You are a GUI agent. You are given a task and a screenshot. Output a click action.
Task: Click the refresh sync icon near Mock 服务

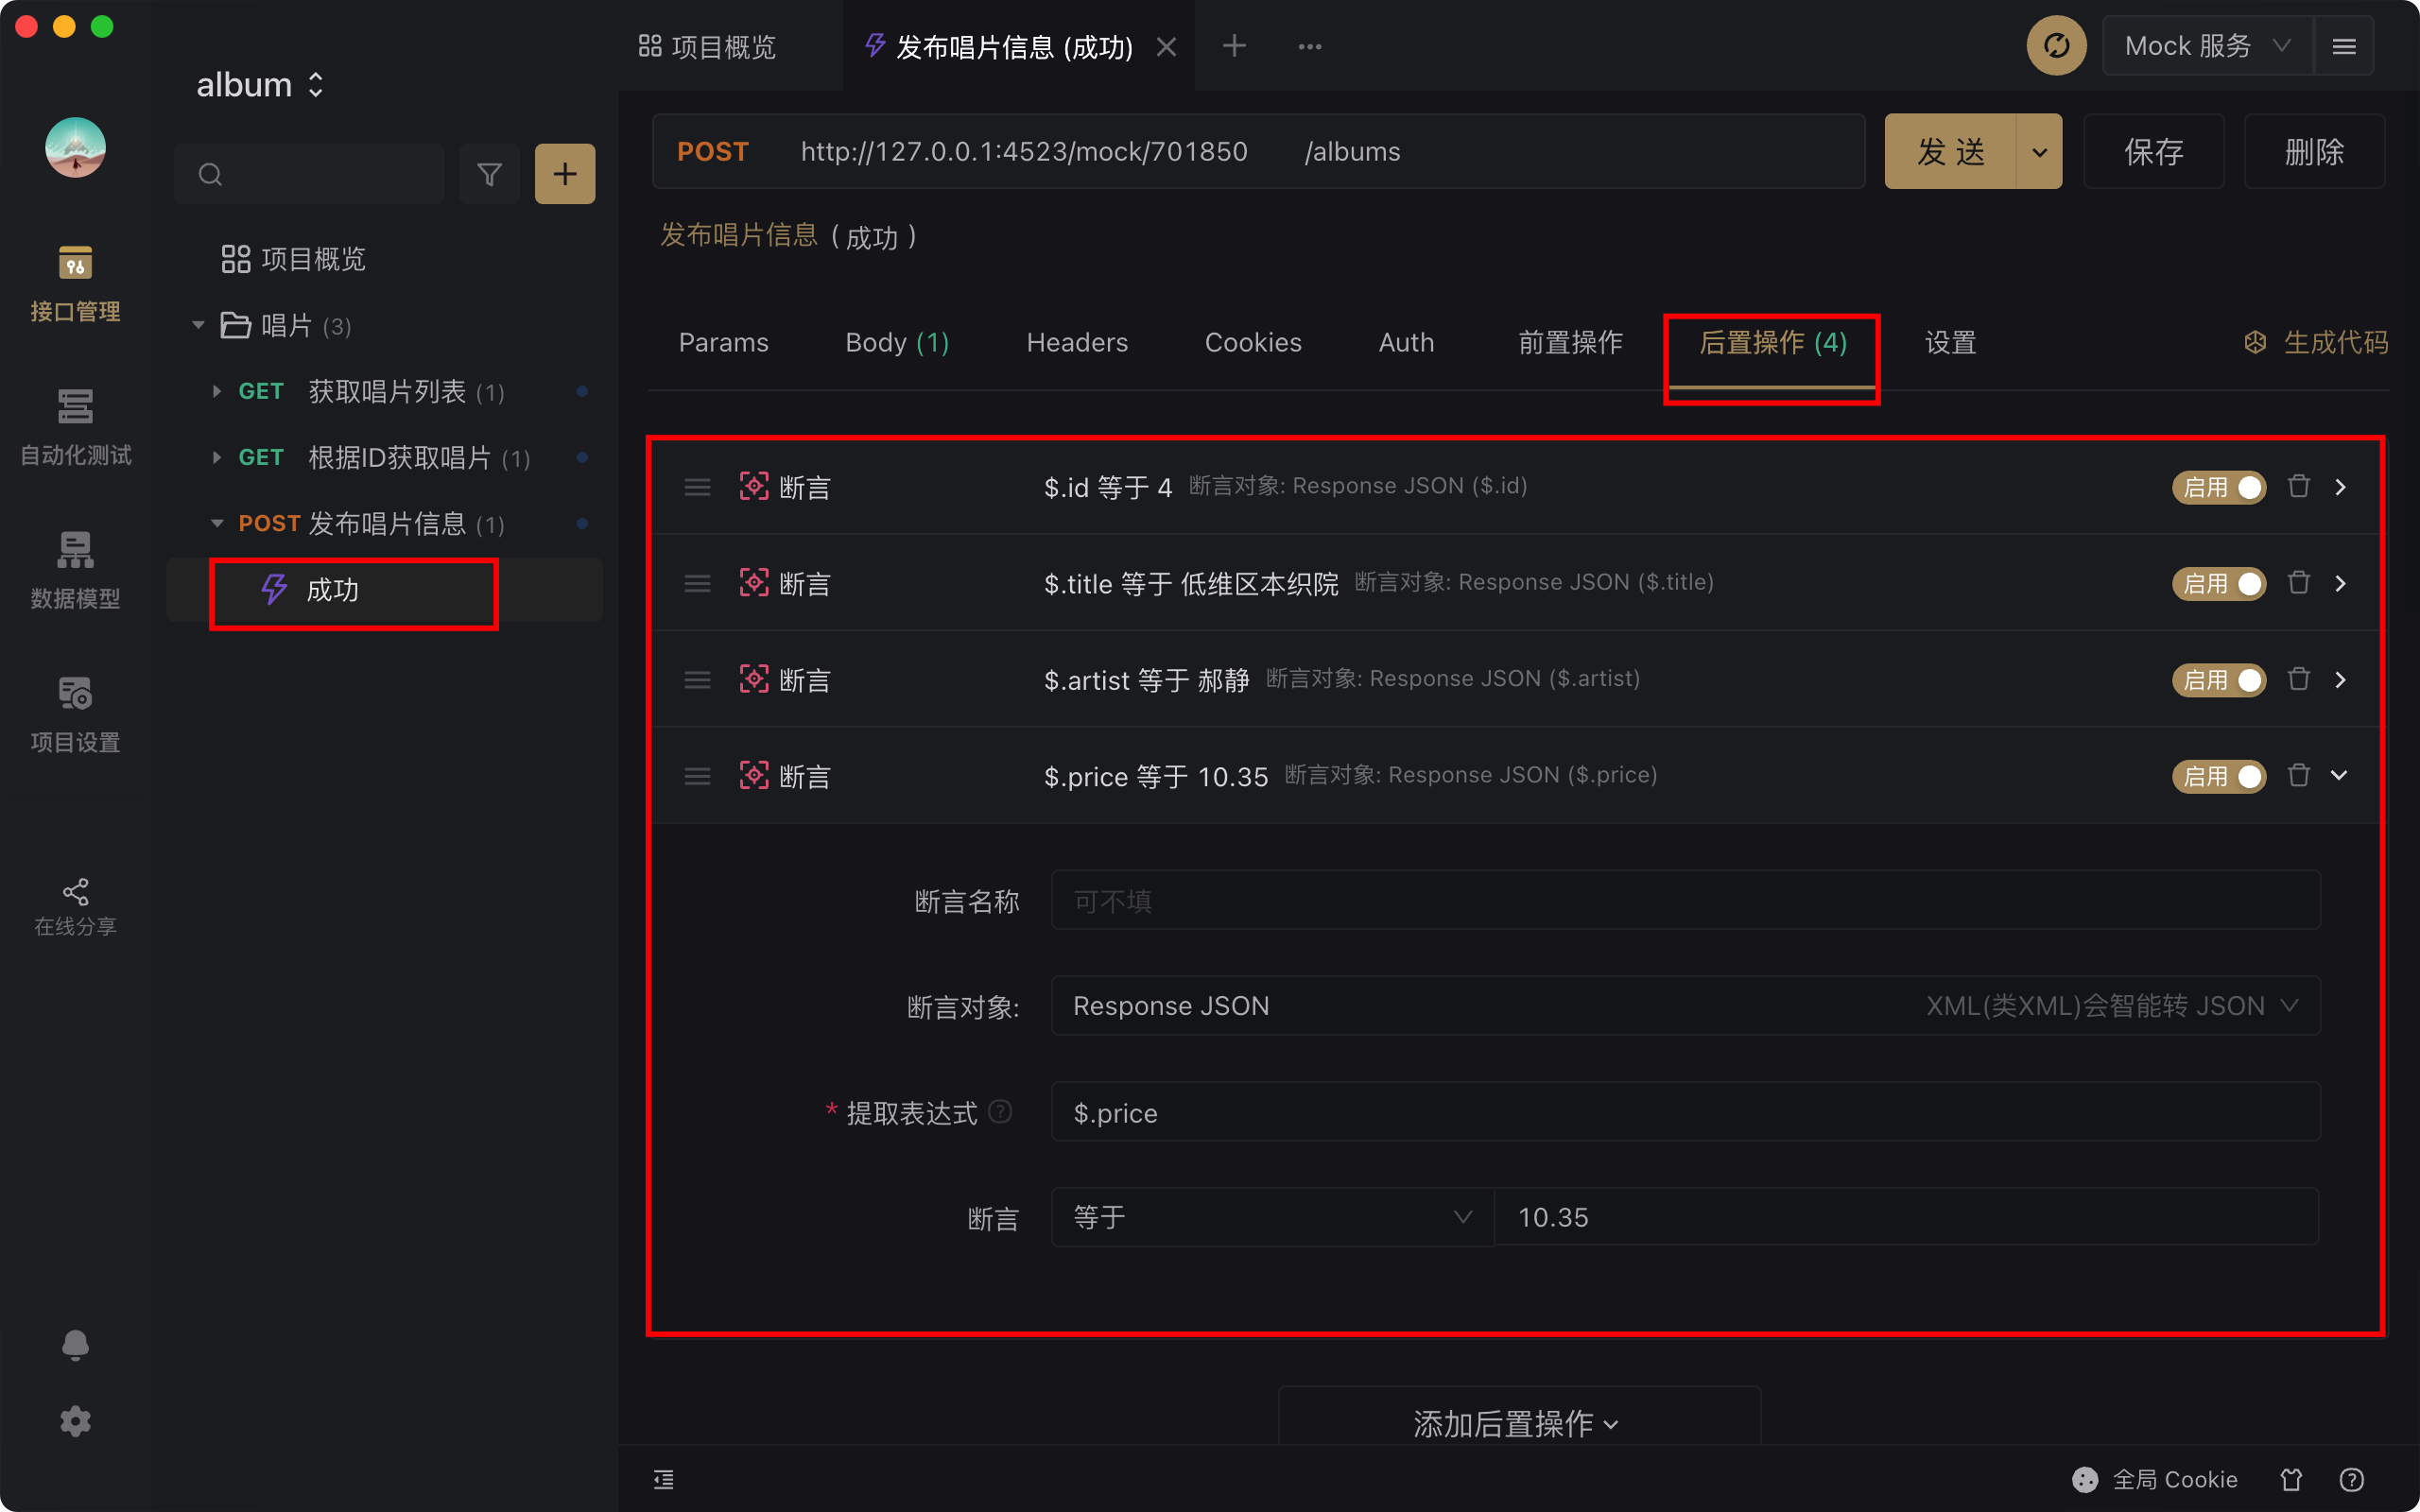click(2056, 46)
